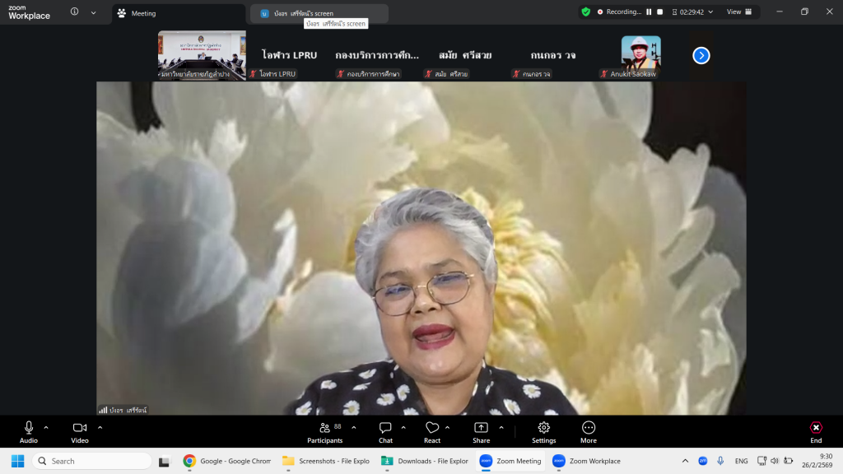The height and width of the screenshot is (474, 843).
Task: Expand audio options arrow beside Audio
Action: (46, 427)
